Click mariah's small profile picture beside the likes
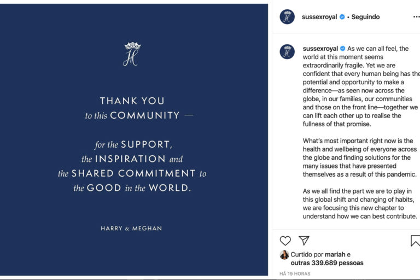420x280 pixels. point(284,255)
